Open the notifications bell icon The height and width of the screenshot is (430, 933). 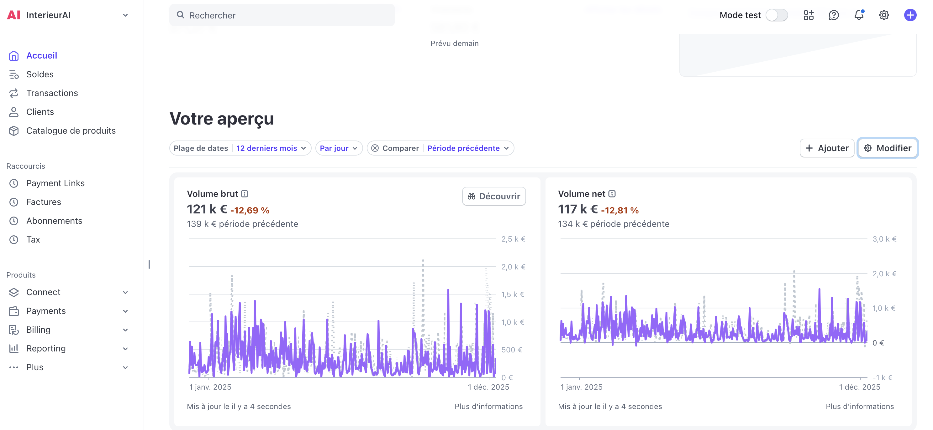click(x=859, y=15)
